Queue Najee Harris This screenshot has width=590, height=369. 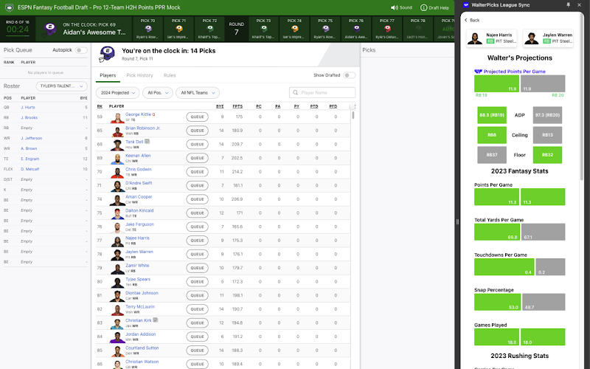point(197,241)
